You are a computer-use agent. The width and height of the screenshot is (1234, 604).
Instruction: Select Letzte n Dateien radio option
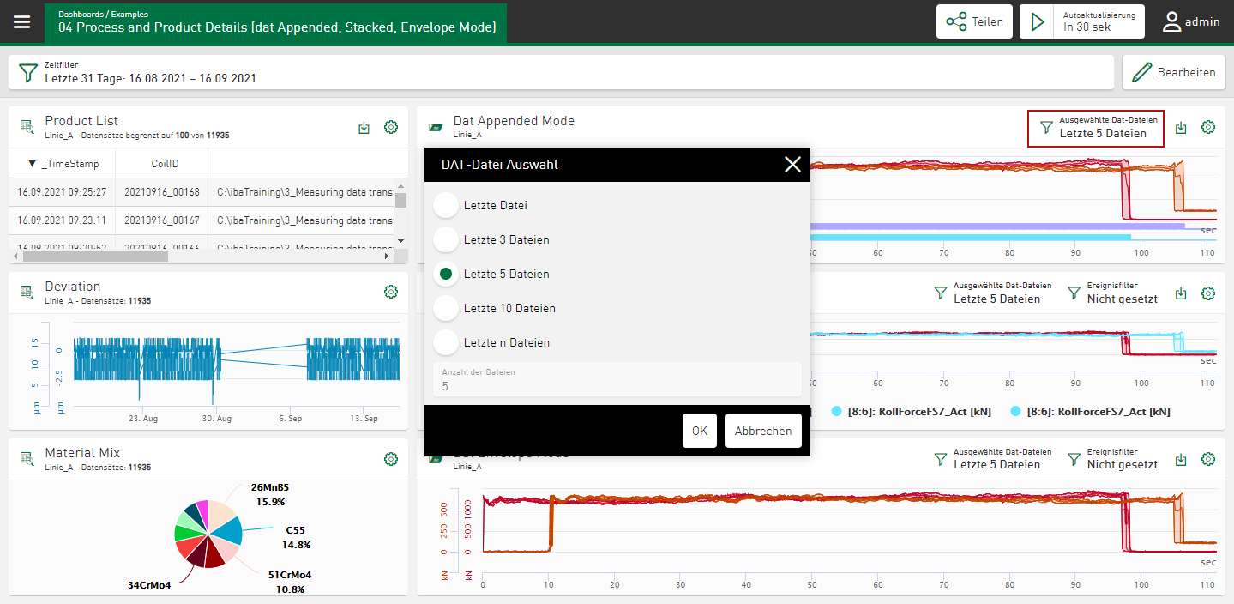pyautogui.click(x=446, y=342)
